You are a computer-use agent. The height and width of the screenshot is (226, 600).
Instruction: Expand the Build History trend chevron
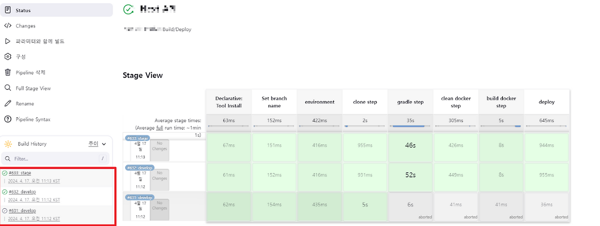click(104, 144)
